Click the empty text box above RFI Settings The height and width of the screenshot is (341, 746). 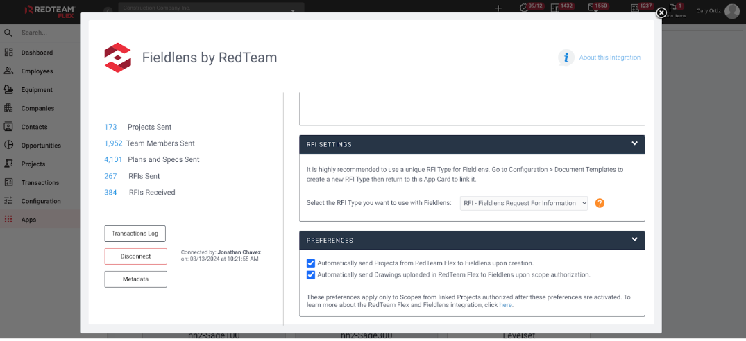[x=472, y=109]
